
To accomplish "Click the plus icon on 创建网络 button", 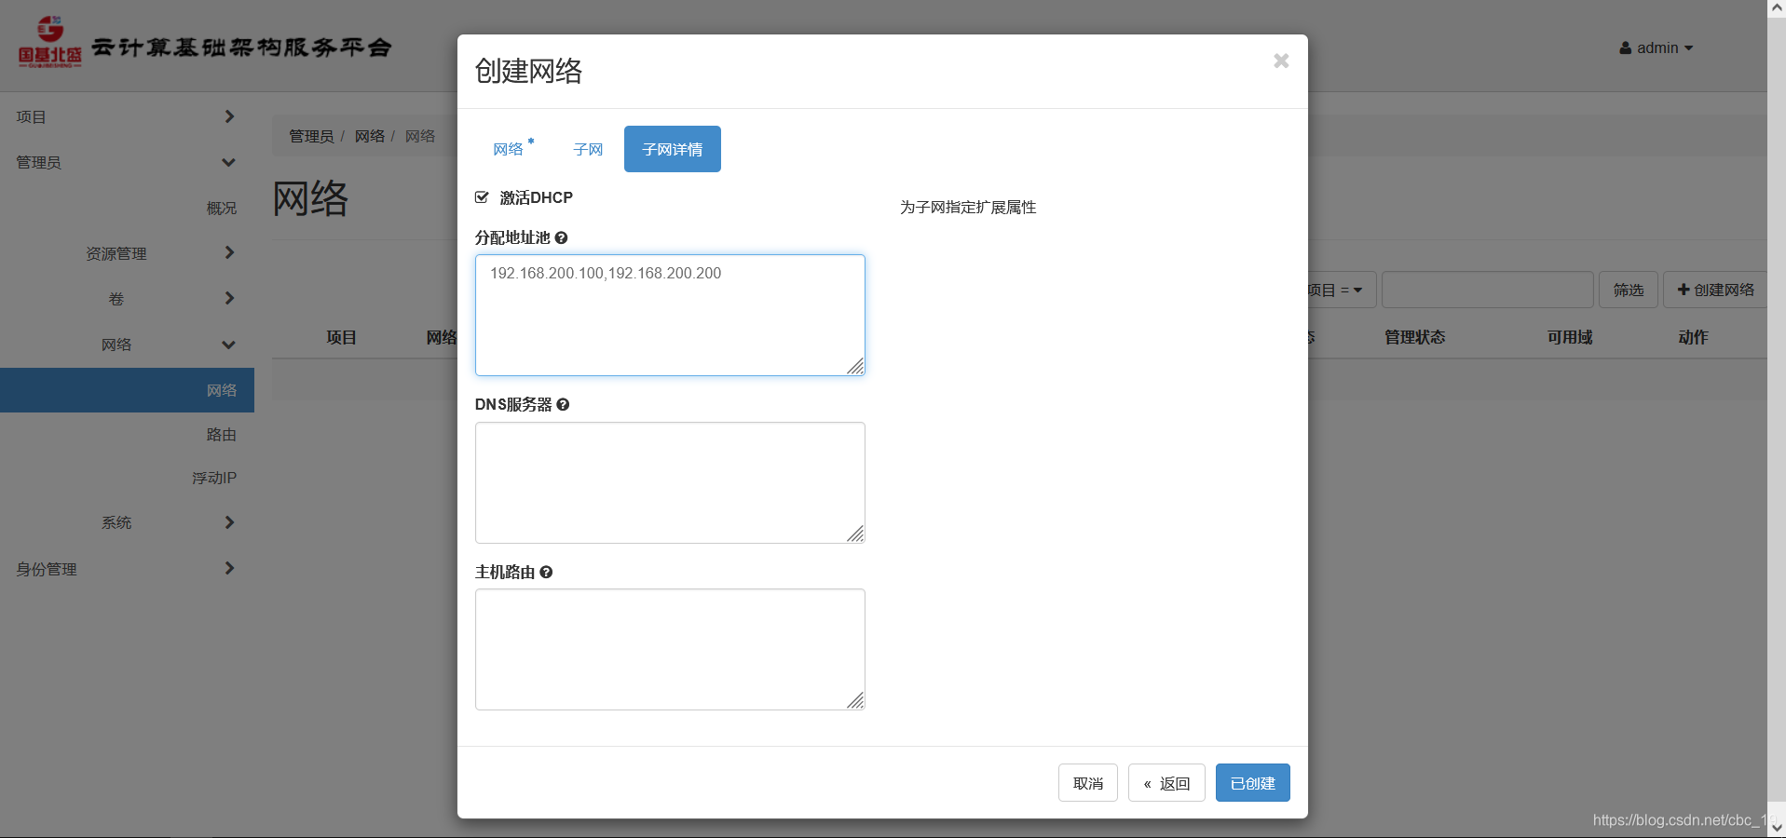I will coord(1682,290).
